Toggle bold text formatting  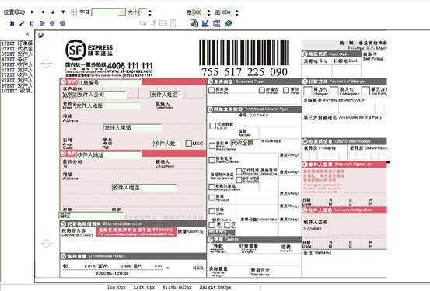pos(12,23)
